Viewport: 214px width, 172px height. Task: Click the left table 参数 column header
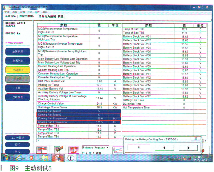[x=63, y=25]
